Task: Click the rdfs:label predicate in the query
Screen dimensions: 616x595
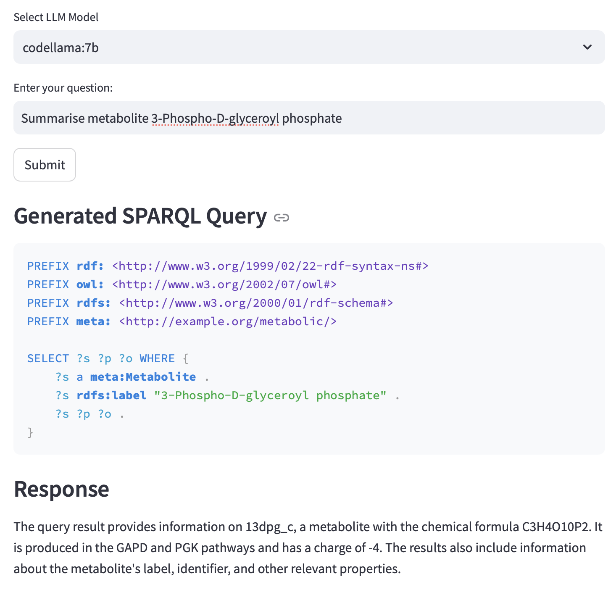Action: tap(111, 395)
